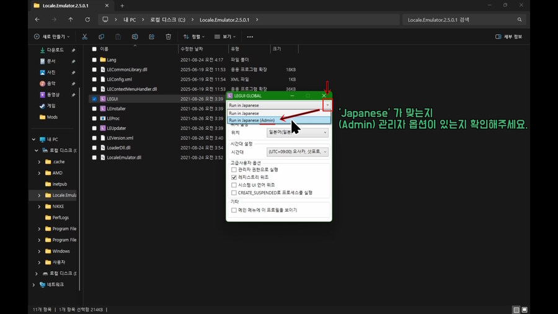Screen dimensions: 558x314
Task: Open the Mods folder in sidebar
Action: [52, 117]
